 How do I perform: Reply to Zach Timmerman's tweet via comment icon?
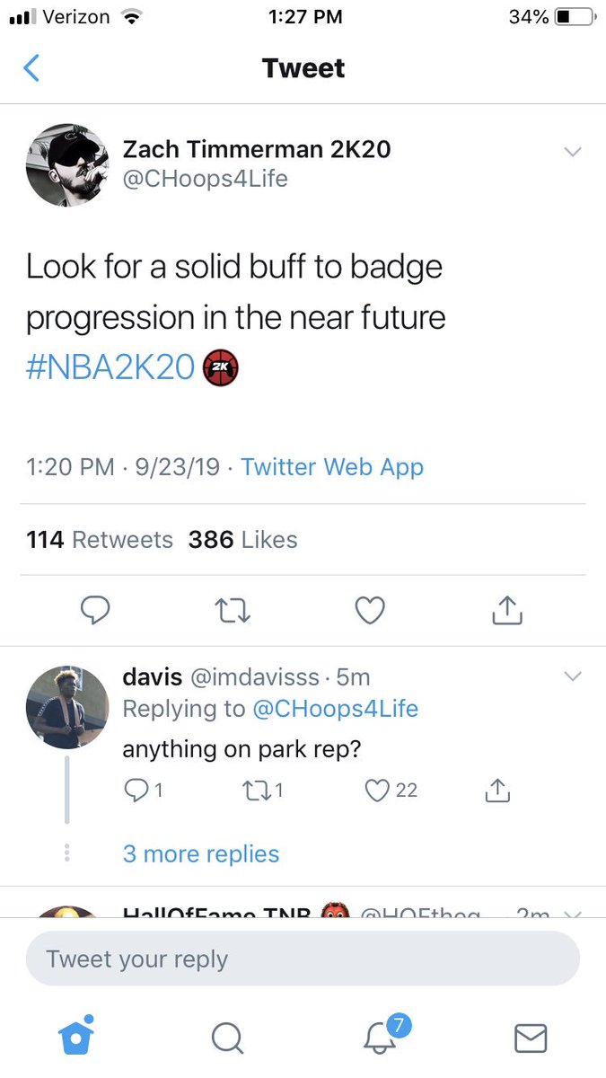pyautogui.click(x=95, y=611)
